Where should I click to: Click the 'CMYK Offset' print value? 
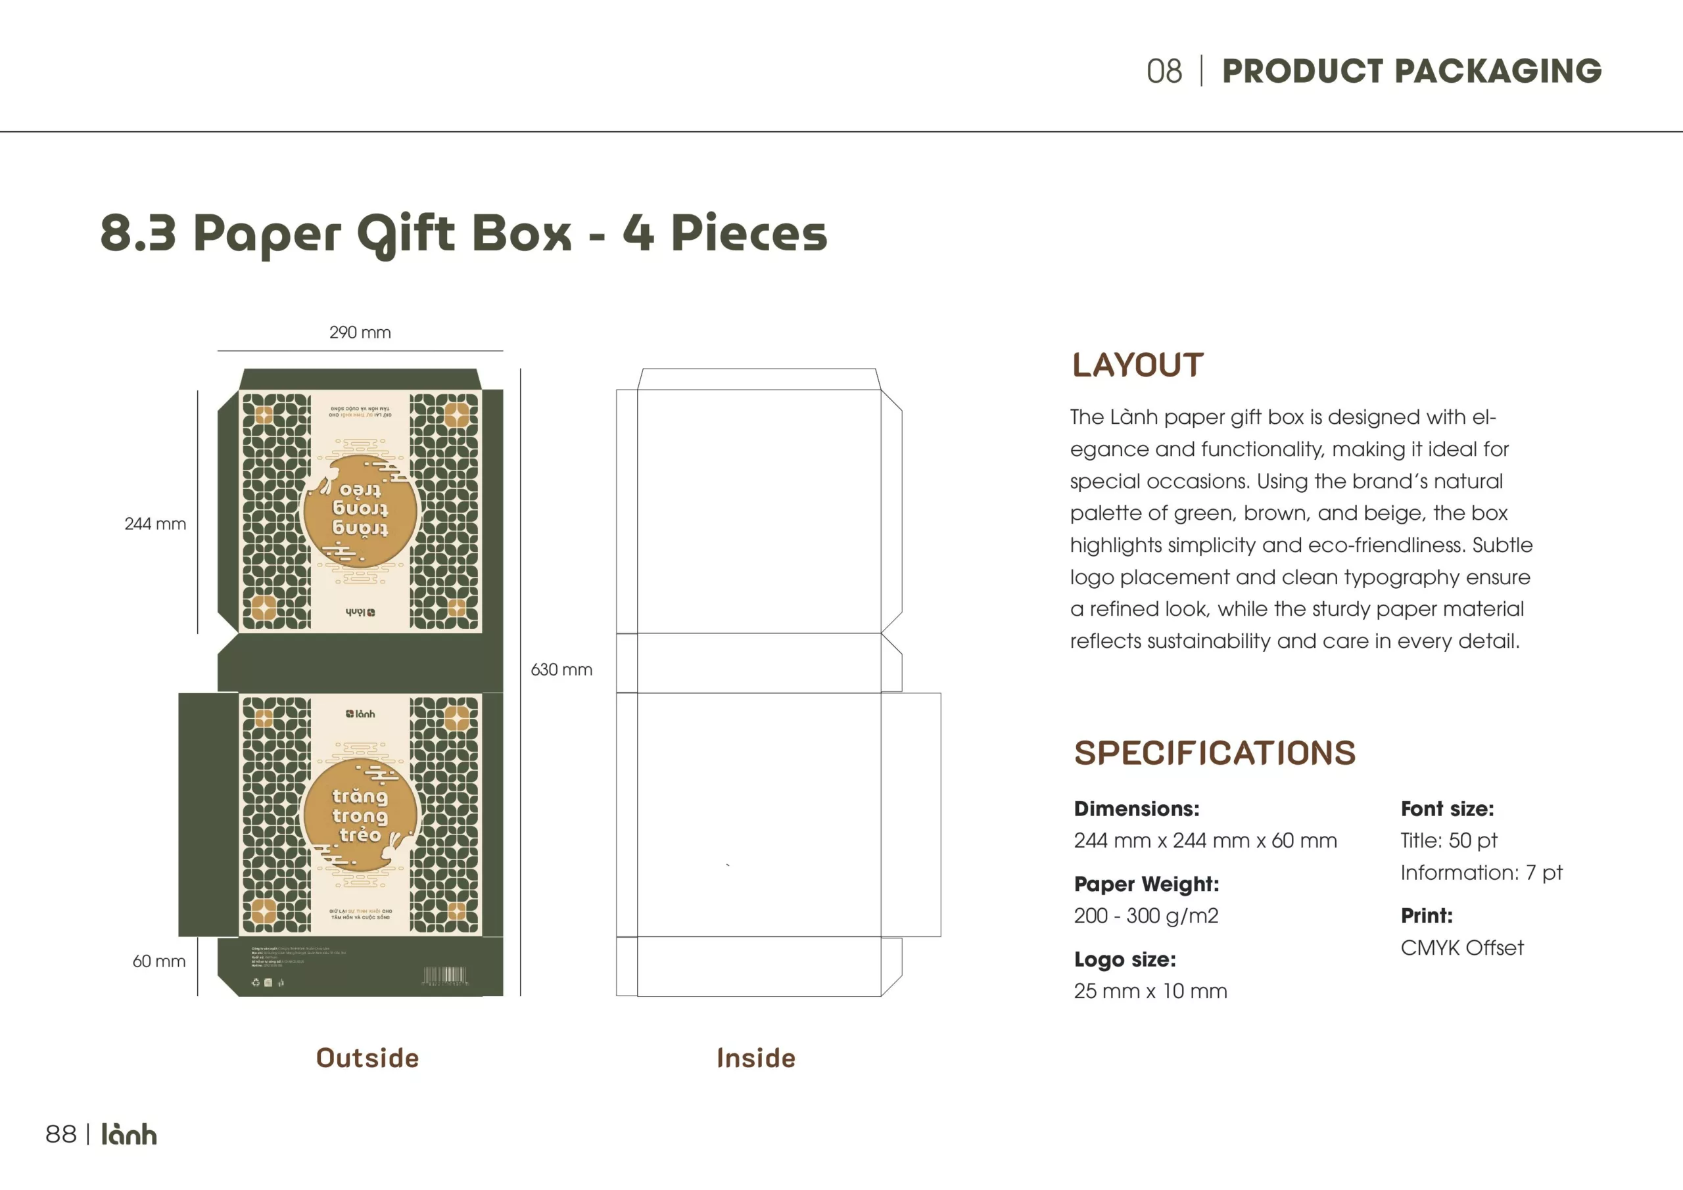pos(1461,948)
